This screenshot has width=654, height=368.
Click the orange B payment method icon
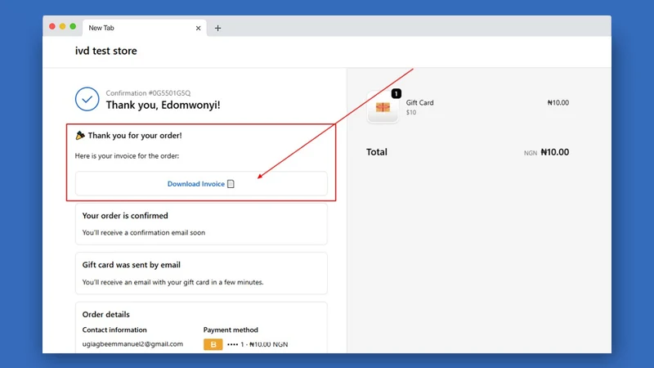coord(213,344)
